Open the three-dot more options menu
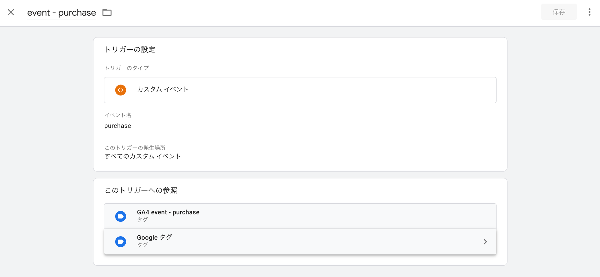The height and width of the screenshot is (277, 600). [x=589, y=12]
